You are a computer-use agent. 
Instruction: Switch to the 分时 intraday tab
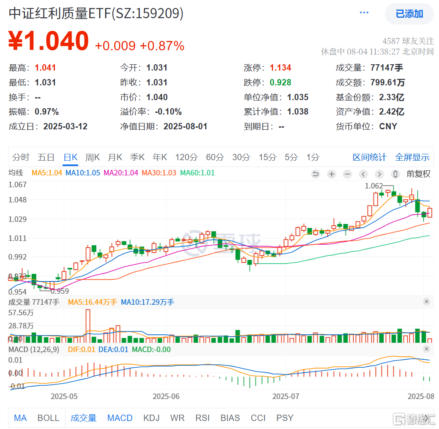click(21, 157)
